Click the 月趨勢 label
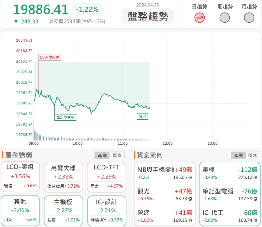Screen dimensions: 262x227 click(249, 7)
